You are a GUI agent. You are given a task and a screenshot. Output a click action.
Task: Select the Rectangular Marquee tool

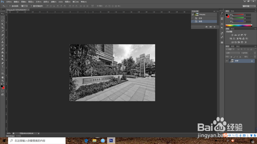[3, 17]
